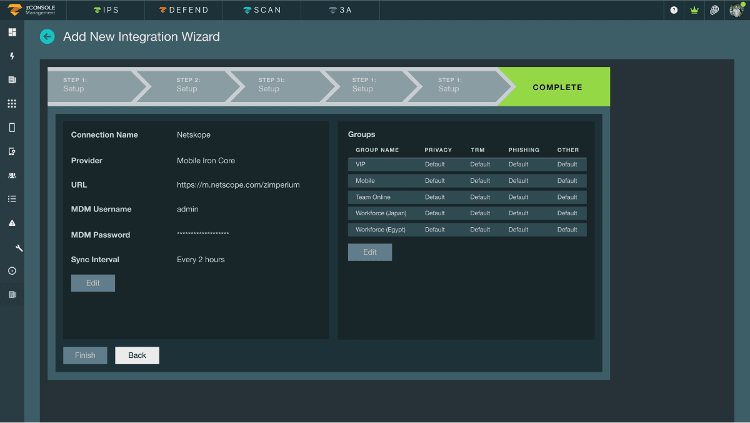
Task: Edit the connection settings
Action: 92,283
